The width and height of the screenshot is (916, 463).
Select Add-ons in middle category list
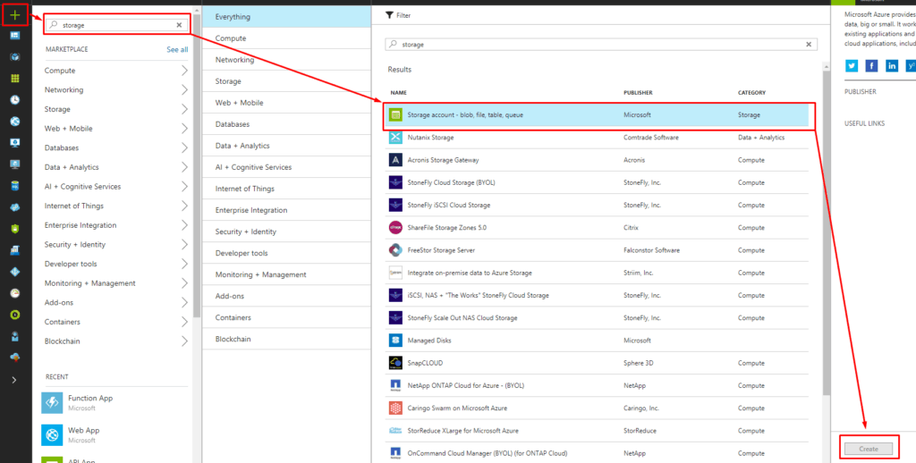[x=286, y=296]
